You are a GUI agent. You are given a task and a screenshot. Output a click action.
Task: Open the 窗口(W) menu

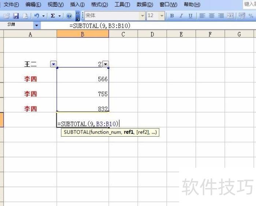168,4
